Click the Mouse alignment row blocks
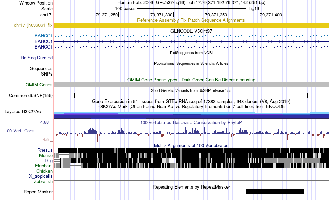The height and width of the screenshot is (200, 329). coord(191,156)
